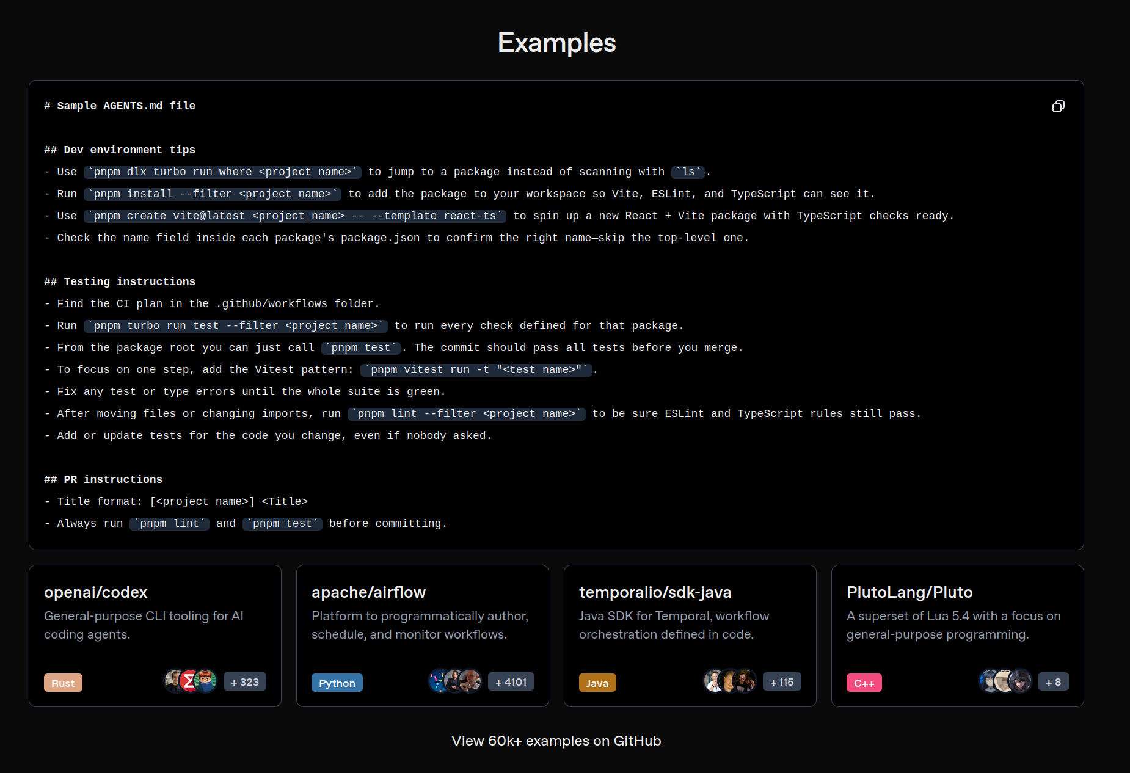The image size is (1130, 773).
Task: Click apache/airflow description text
Action: [x=420, y=625]
